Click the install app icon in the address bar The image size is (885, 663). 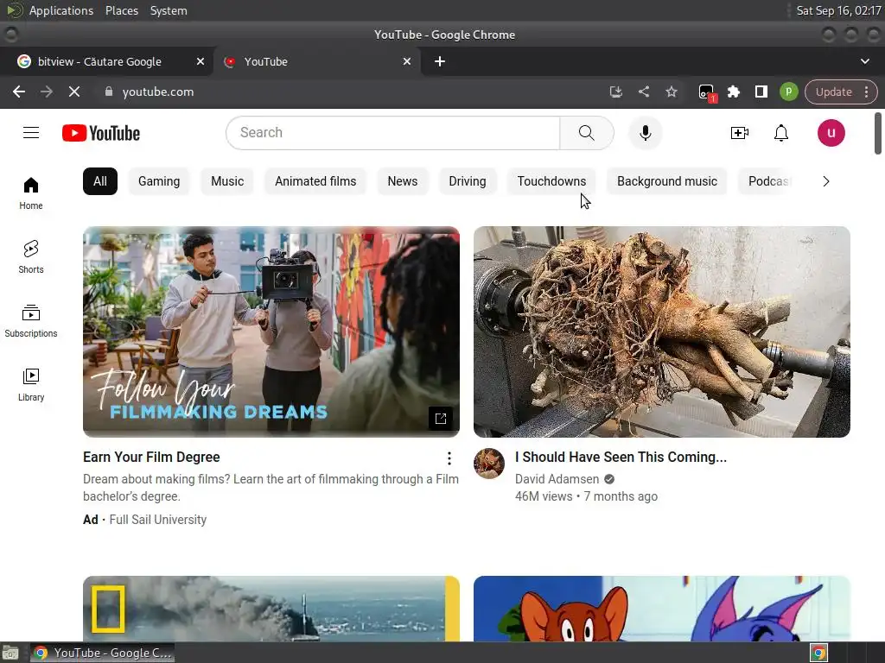coord(615,92)
